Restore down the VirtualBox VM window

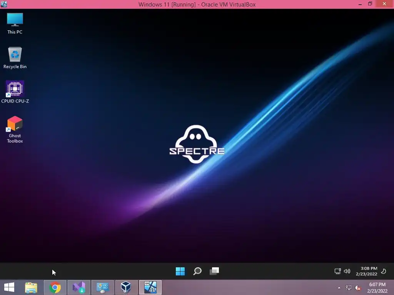point(370,4)
